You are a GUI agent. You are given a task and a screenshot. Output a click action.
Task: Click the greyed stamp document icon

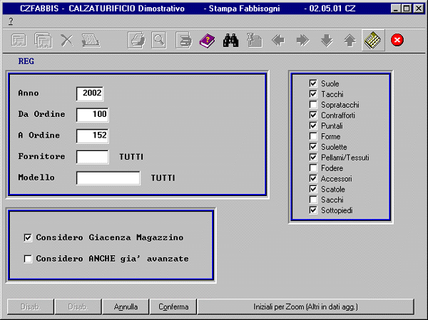255,41
